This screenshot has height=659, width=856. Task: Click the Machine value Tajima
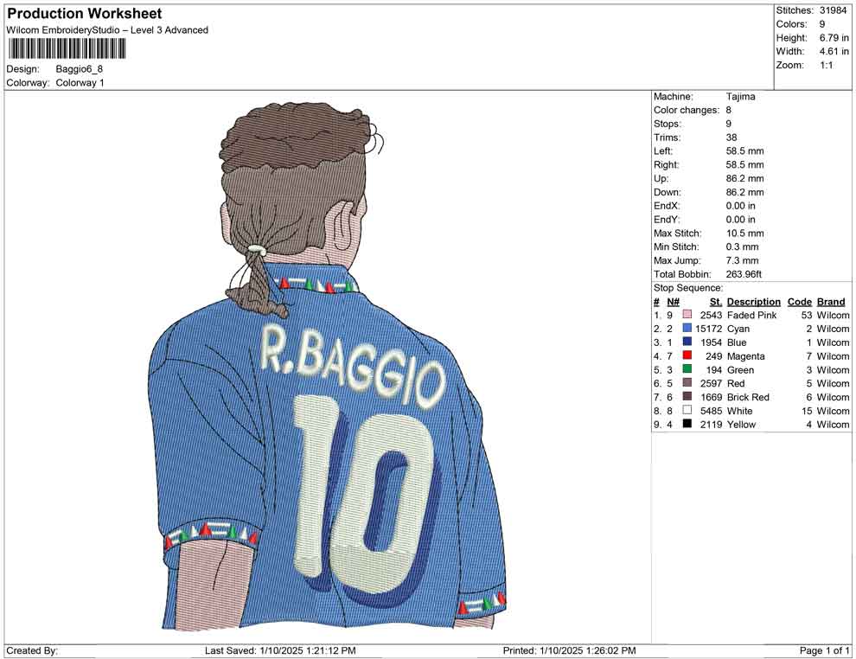(741, 97)
